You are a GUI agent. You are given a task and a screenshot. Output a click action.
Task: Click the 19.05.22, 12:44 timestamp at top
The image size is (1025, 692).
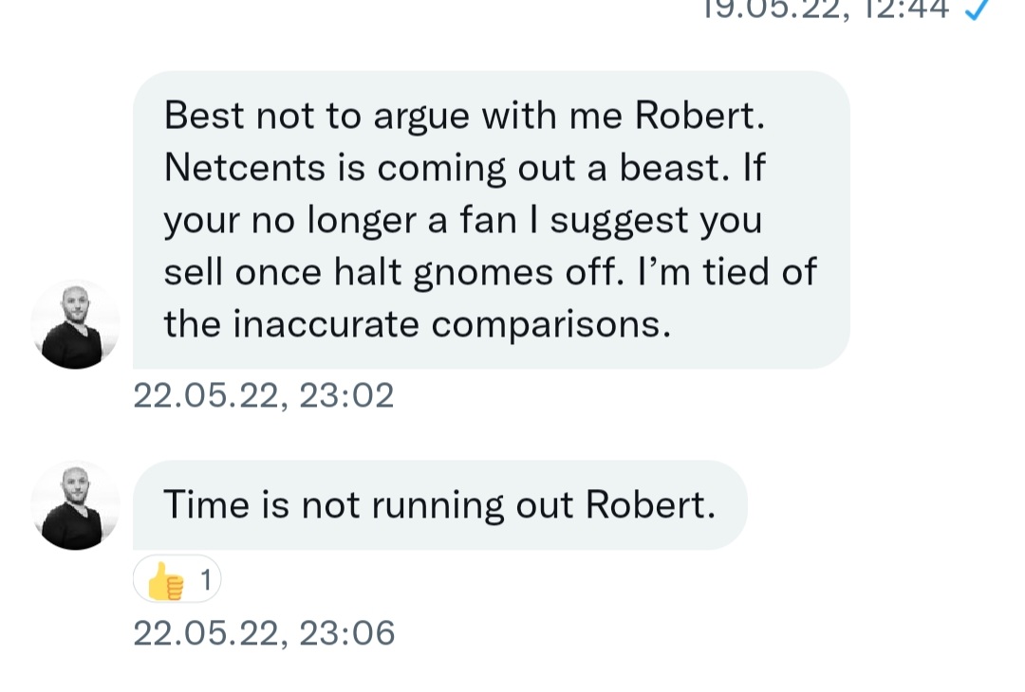[x=825, y=9]
